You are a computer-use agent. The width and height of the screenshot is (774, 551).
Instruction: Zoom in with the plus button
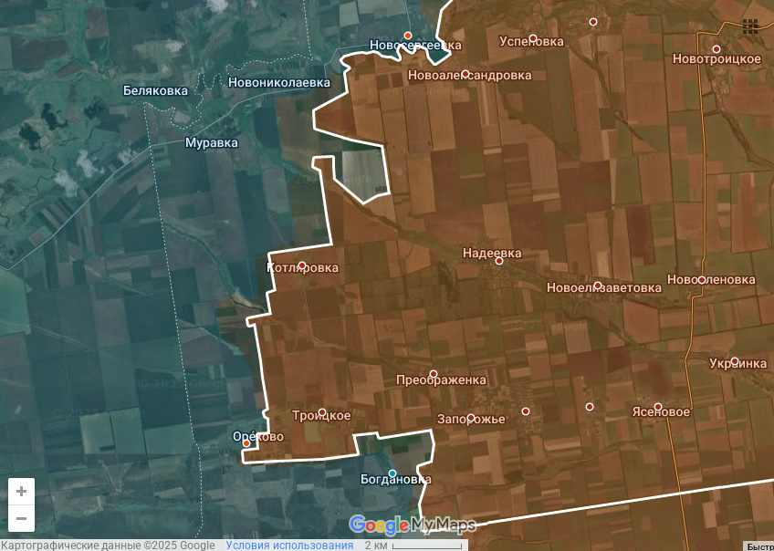click(21, 491)
